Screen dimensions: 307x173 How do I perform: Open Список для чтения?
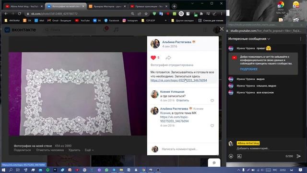pyautogui.click(x=211, y=20)
